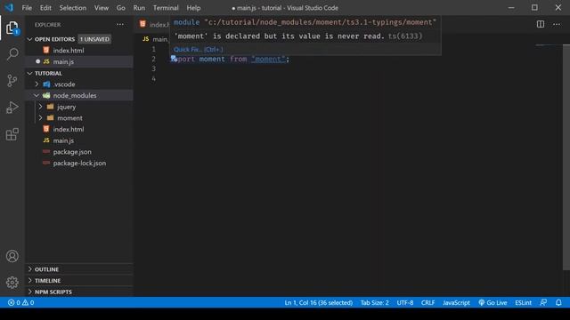The height and width of the screenshot is (320, 570).
Task: Click the cursor position Ln 1, Col 16 status
Action: 319,302
